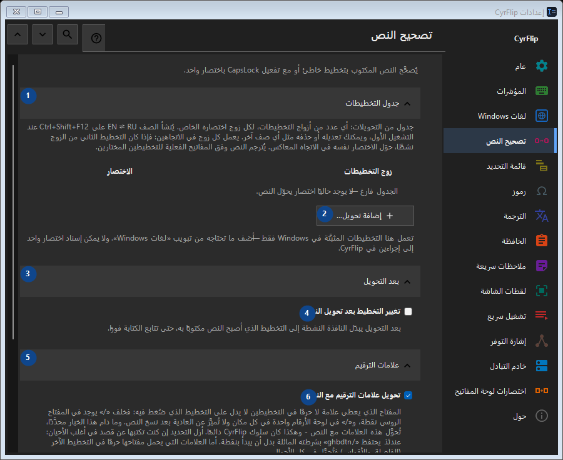Viewport: 563px width, 460px height.
Task: Open the المؤشرات tab
Action: pos(500,91)
